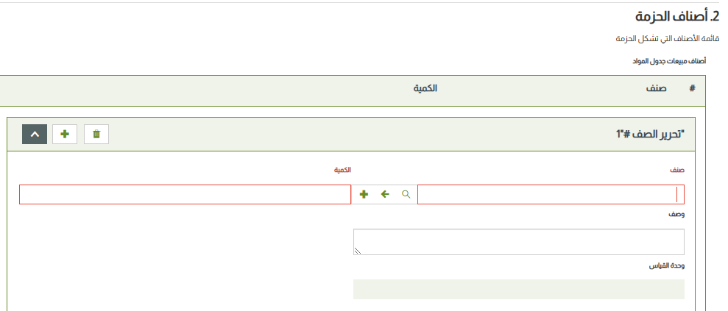Click the green arrow icon beside صنف field
728x311 pixels.
coord(385,194)
